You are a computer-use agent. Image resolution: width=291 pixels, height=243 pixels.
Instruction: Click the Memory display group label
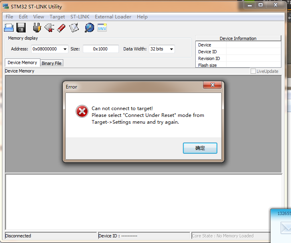click(23, 38)
